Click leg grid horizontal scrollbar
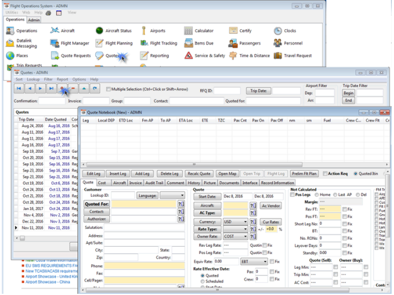 [x=194, y=164]
